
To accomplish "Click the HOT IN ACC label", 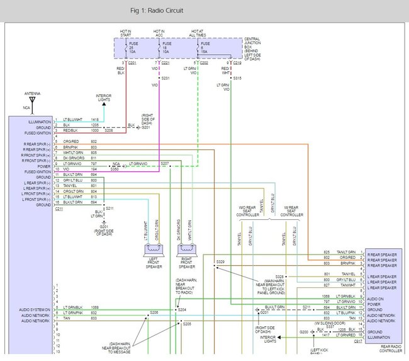I will coord(159,33).
